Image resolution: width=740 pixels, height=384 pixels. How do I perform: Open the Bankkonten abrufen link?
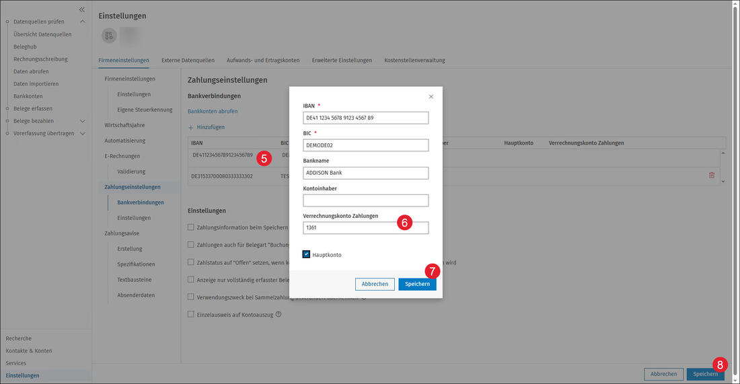[x=213, y=112]
